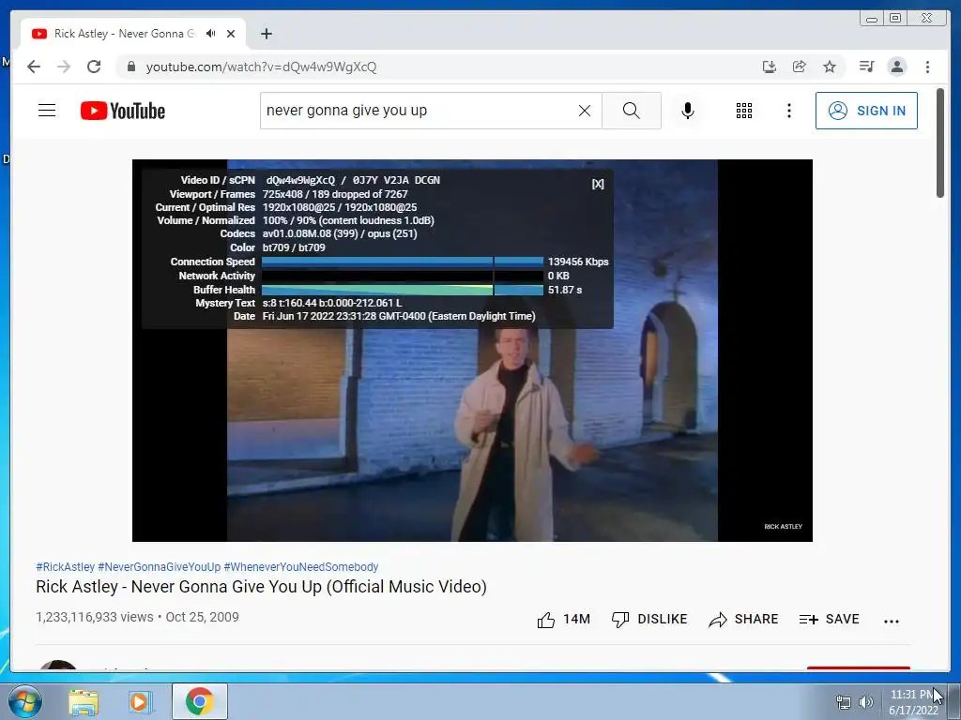Open the system tray volume icon
Image resolution: width=961 pixels, height=720 pixels.
pyautogui.click(x=866, y=702)
